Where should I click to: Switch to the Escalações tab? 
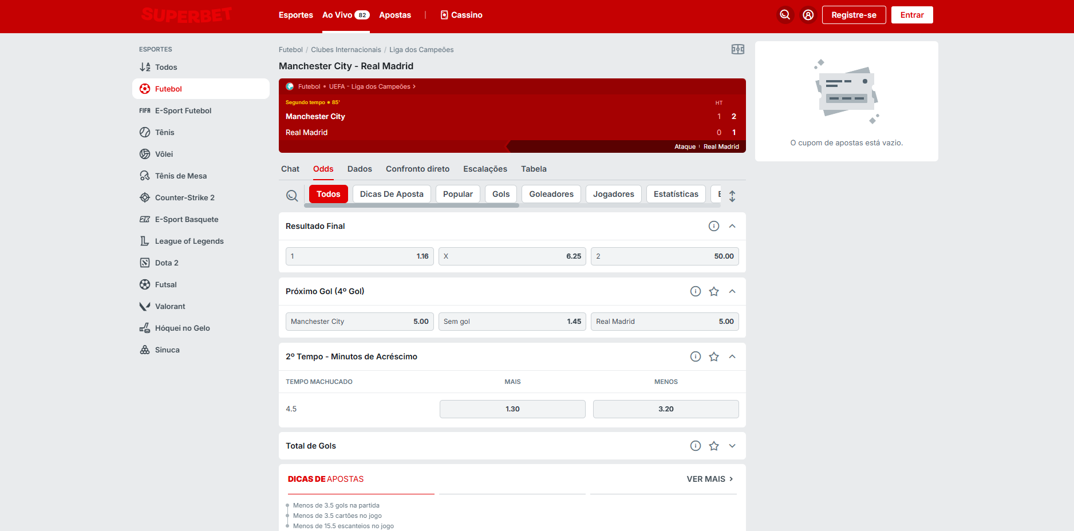(485, 169)
